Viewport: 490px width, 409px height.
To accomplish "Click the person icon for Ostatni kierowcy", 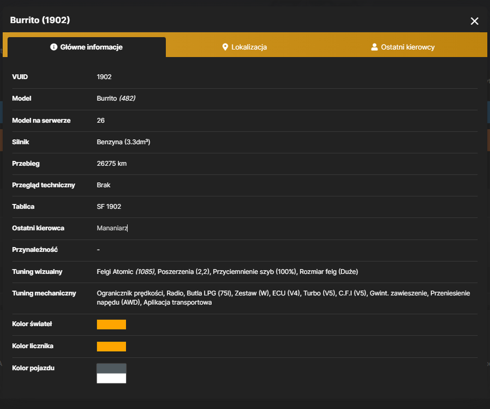I will click(x=374, y=47).
